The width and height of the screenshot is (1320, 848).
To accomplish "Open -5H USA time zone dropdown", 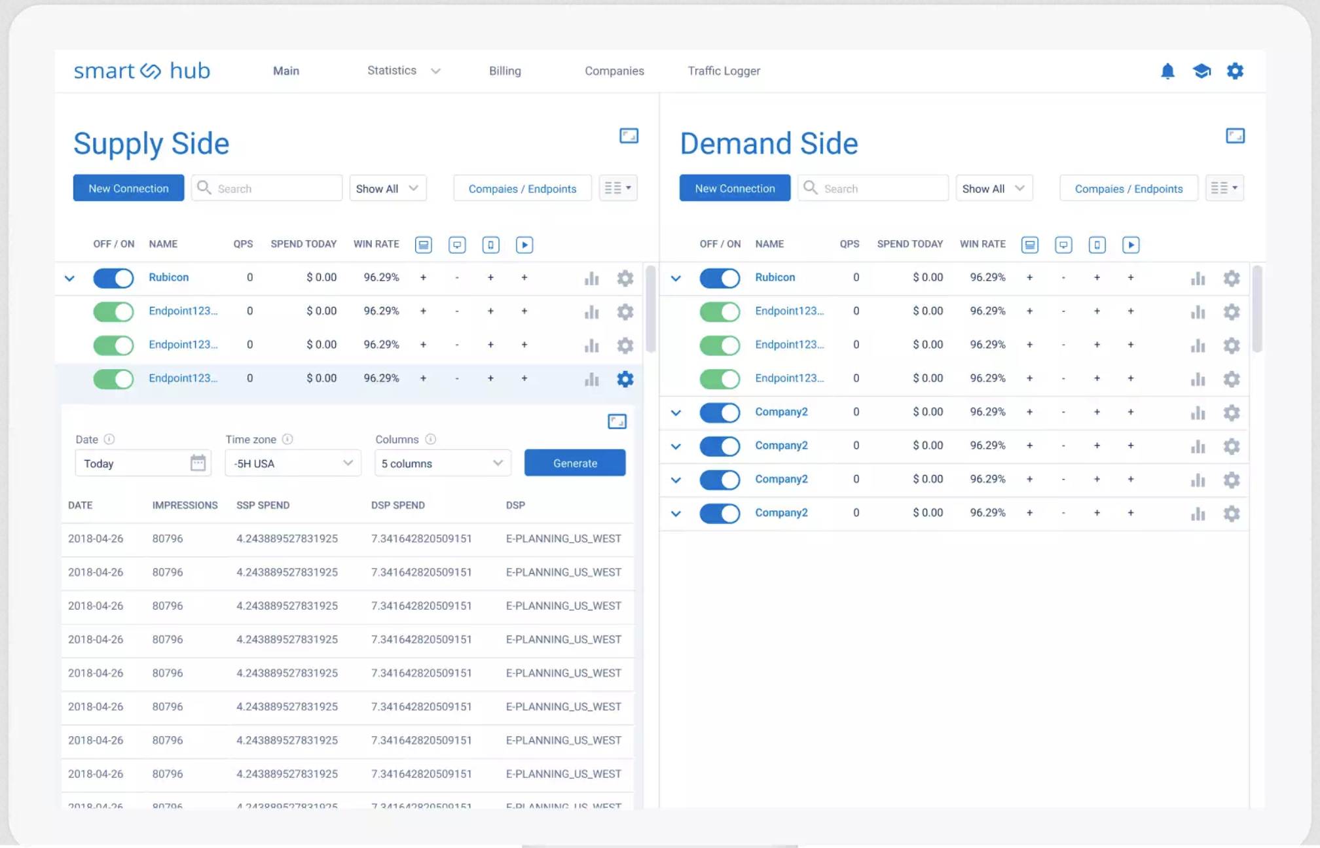I will [x=293, y=463].
